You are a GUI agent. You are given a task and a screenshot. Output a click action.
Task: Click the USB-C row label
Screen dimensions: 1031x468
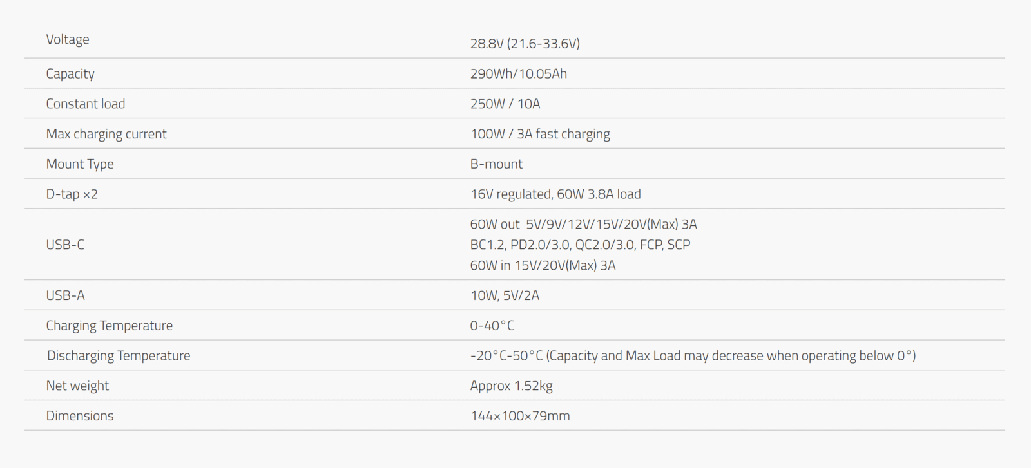click(65, 245)
